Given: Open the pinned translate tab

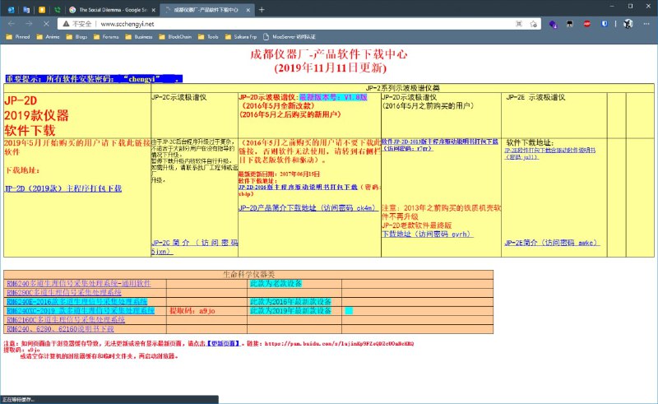Looking at the screenshot, I should click(26, 10).
